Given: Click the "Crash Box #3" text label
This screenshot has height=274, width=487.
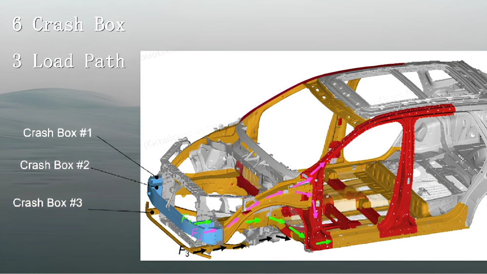Looking at the screenshot, I should pyautogui.click(x=47, y=203).
